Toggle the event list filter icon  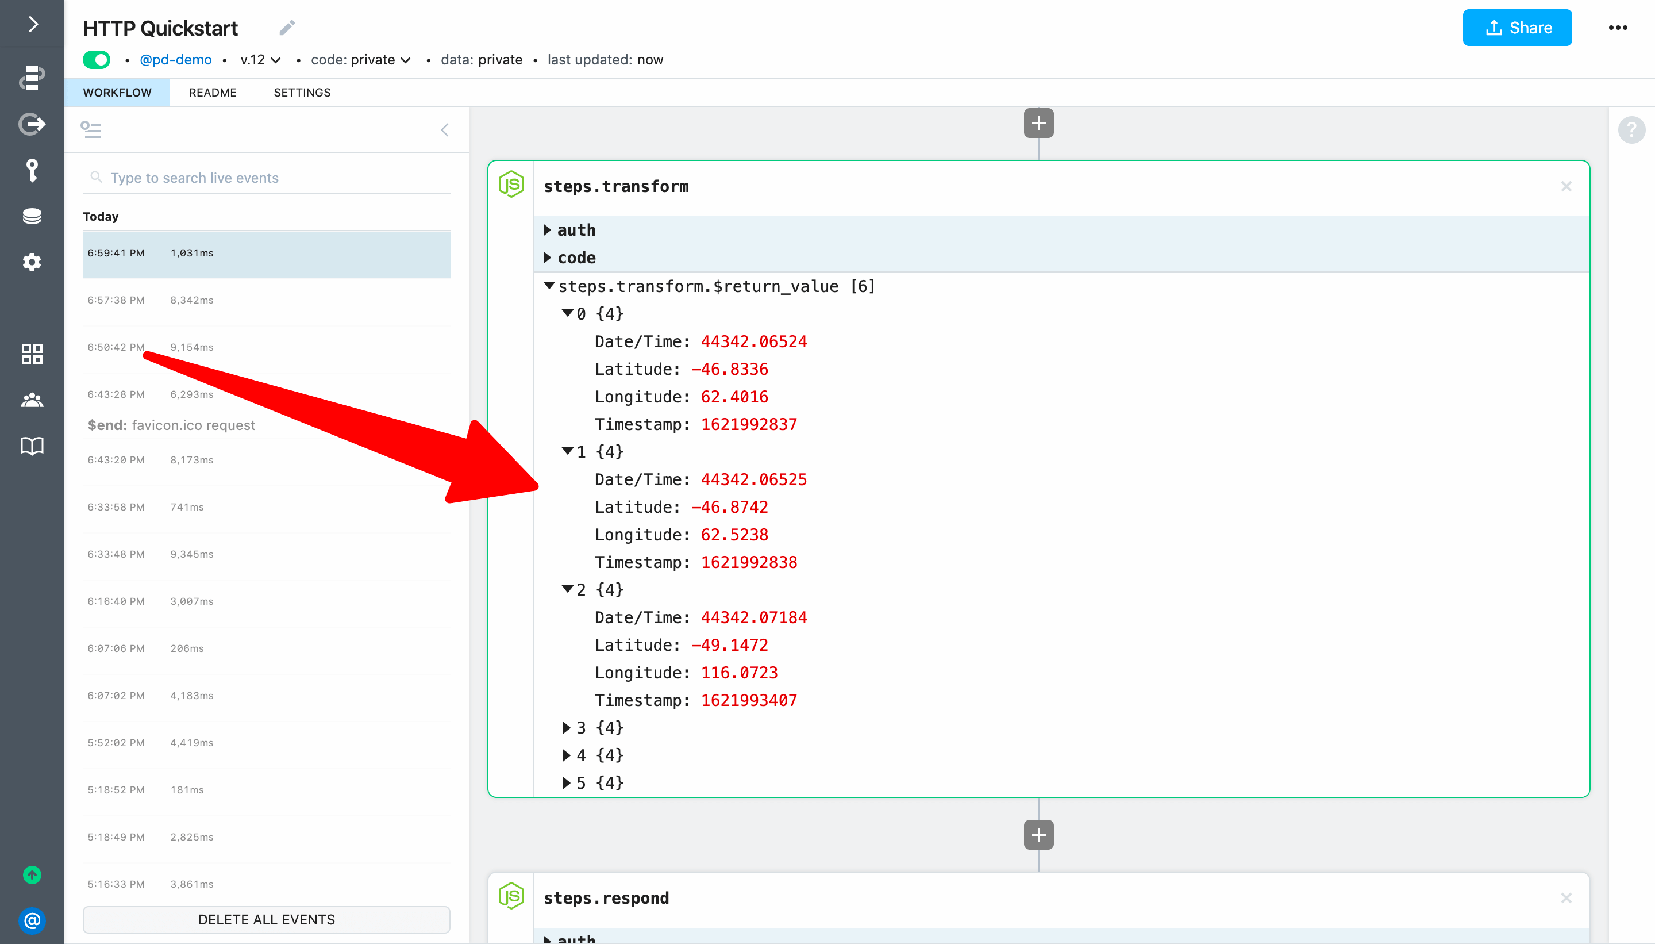(x=91, y=130)
